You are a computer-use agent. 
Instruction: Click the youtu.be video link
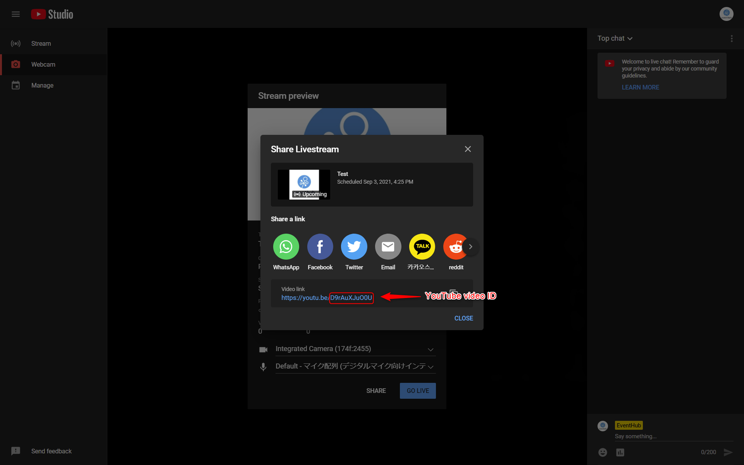pyautogui.click(x=327, y=298)
